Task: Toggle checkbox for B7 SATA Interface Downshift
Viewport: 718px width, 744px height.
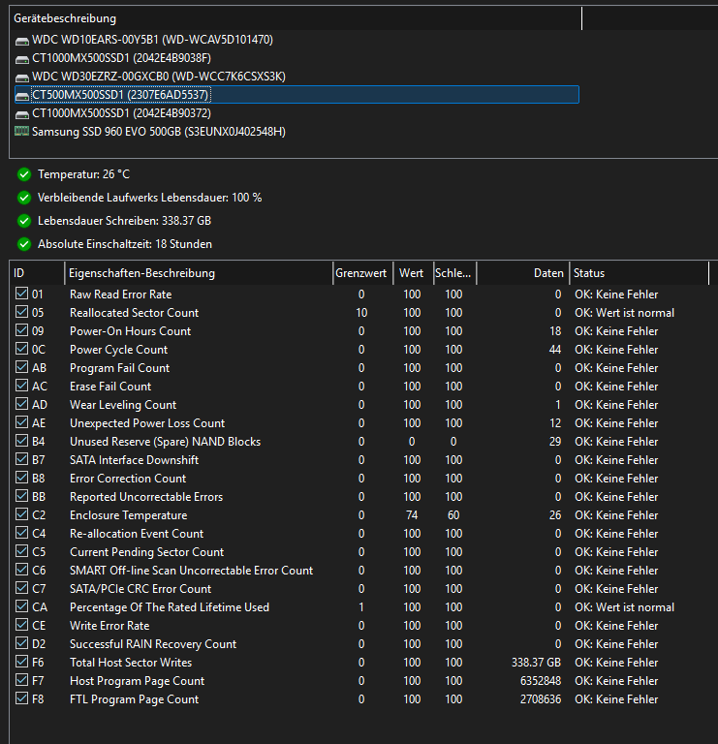Action: pos(21,459)
